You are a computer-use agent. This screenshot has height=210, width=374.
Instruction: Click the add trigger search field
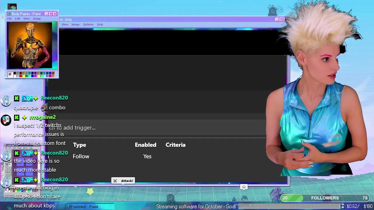click(x=157, y=128)
